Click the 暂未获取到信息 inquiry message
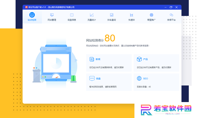The width and height of the screenshot is (198, 118). (x=103, y=87)
